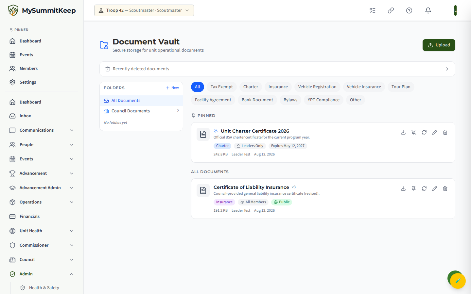Filter by Charter category chip
471x294 pixels.
point(251,87)
